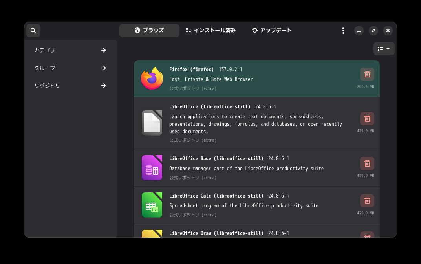
Task: Click the LibreOffice Base icon
Action: click(x=152, y=168)
